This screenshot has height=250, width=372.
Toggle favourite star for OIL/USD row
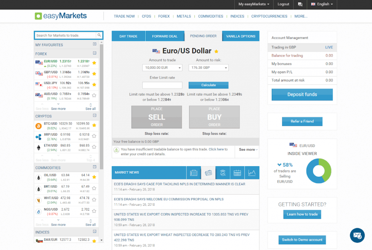click(x=94, y=177)
